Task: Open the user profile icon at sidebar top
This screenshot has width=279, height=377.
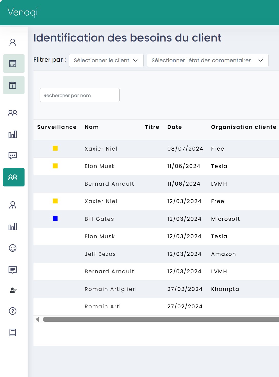Action: [13, 42]
